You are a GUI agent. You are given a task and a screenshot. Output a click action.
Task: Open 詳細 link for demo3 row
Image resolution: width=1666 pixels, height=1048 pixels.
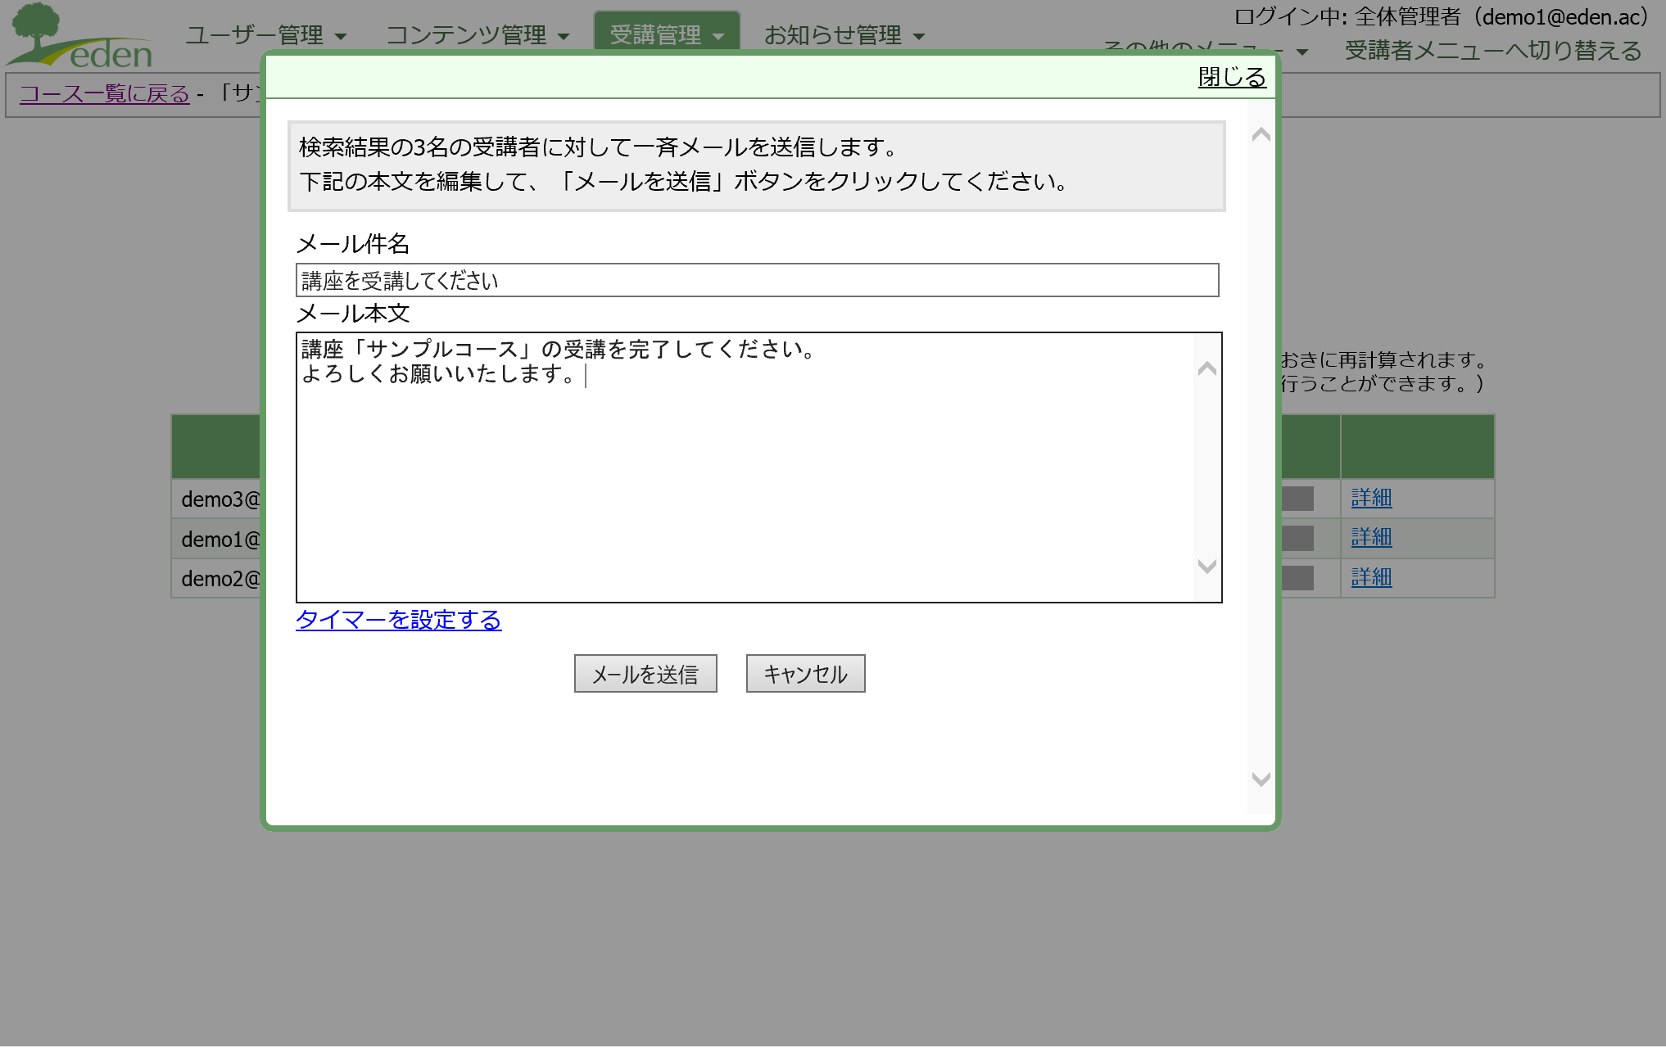coord(1370,498)
